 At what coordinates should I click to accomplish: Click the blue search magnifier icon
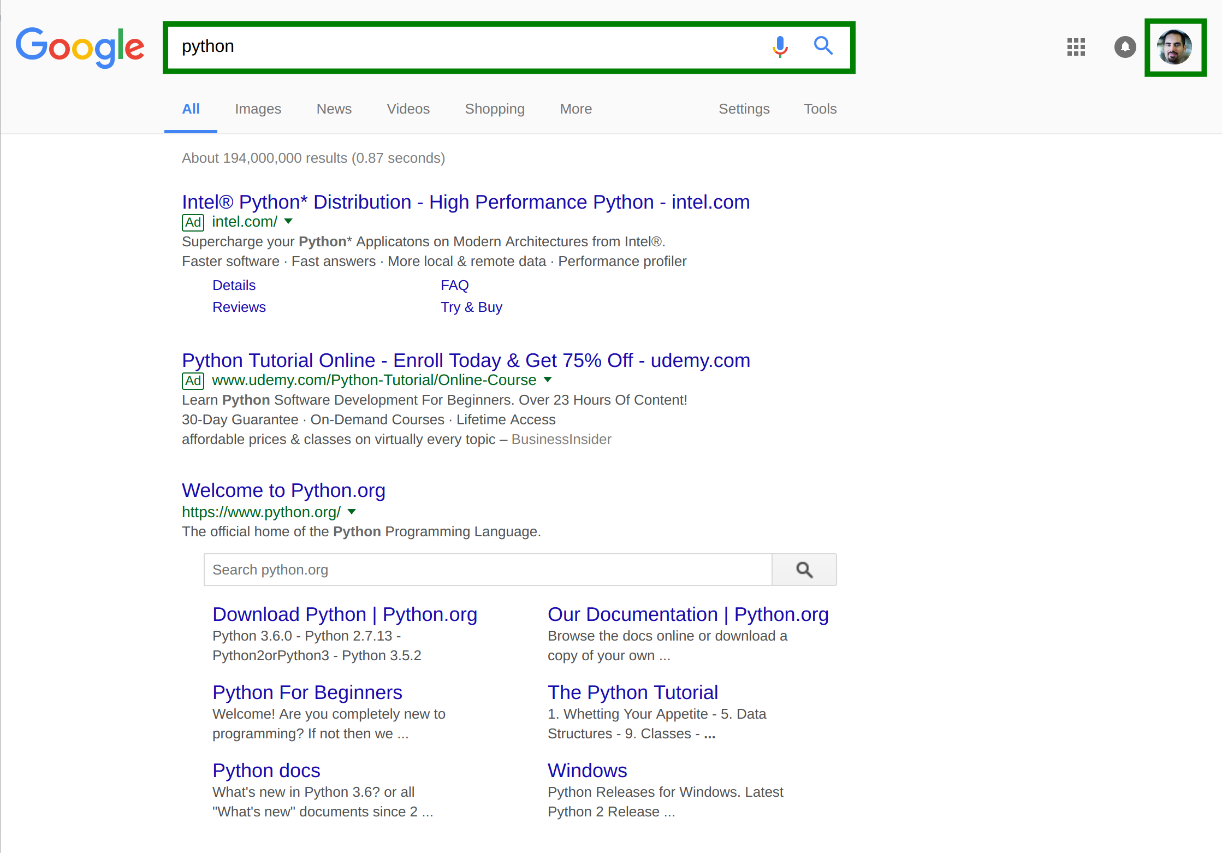tap(823, 46)
